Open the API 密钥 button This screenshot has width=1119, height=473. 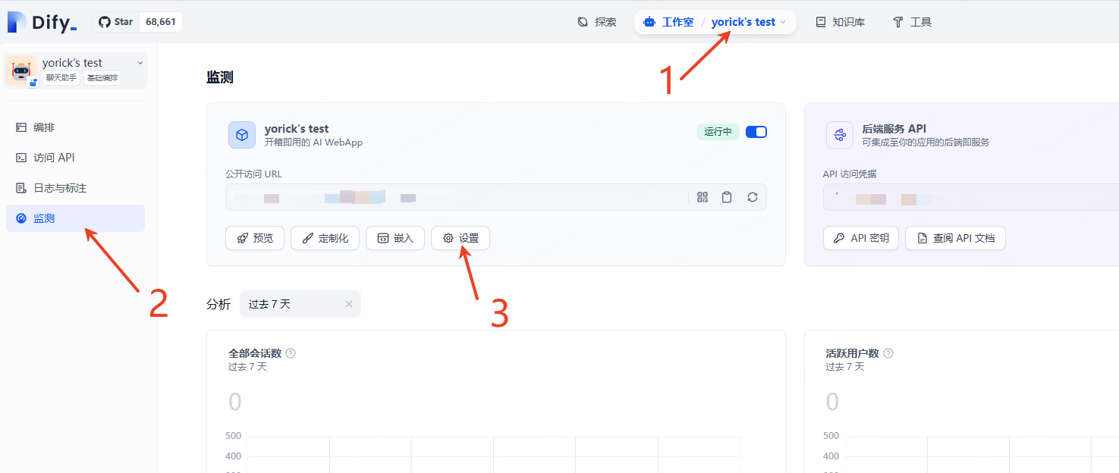point(861,238)
